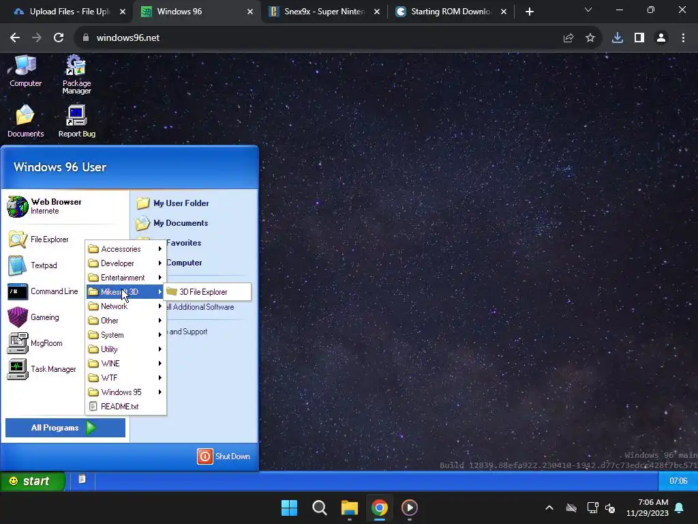Open Command Line from start menu
Screen dimensions: 698x524
[43, 291]
